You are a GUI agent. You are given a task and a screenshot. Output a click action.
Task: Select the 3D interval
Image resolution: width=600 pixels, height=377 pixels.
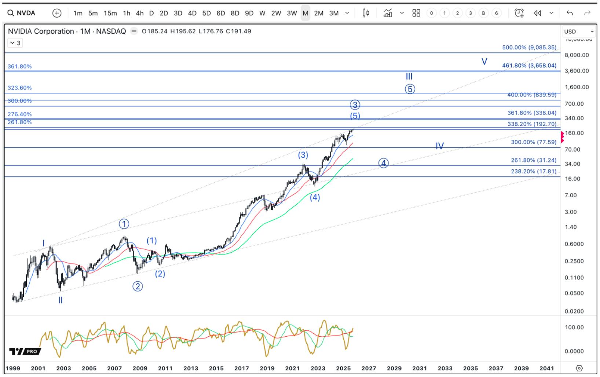[x=178, y=13]
